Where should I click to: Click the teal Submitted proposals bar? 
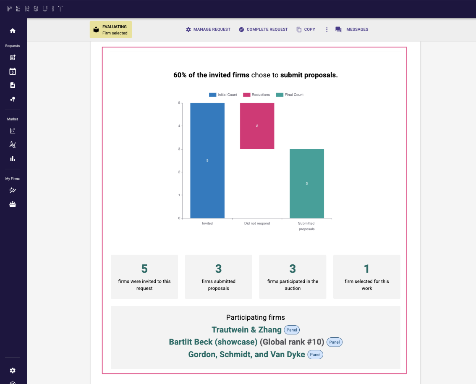pyautogui.click(x=306, y=184)
